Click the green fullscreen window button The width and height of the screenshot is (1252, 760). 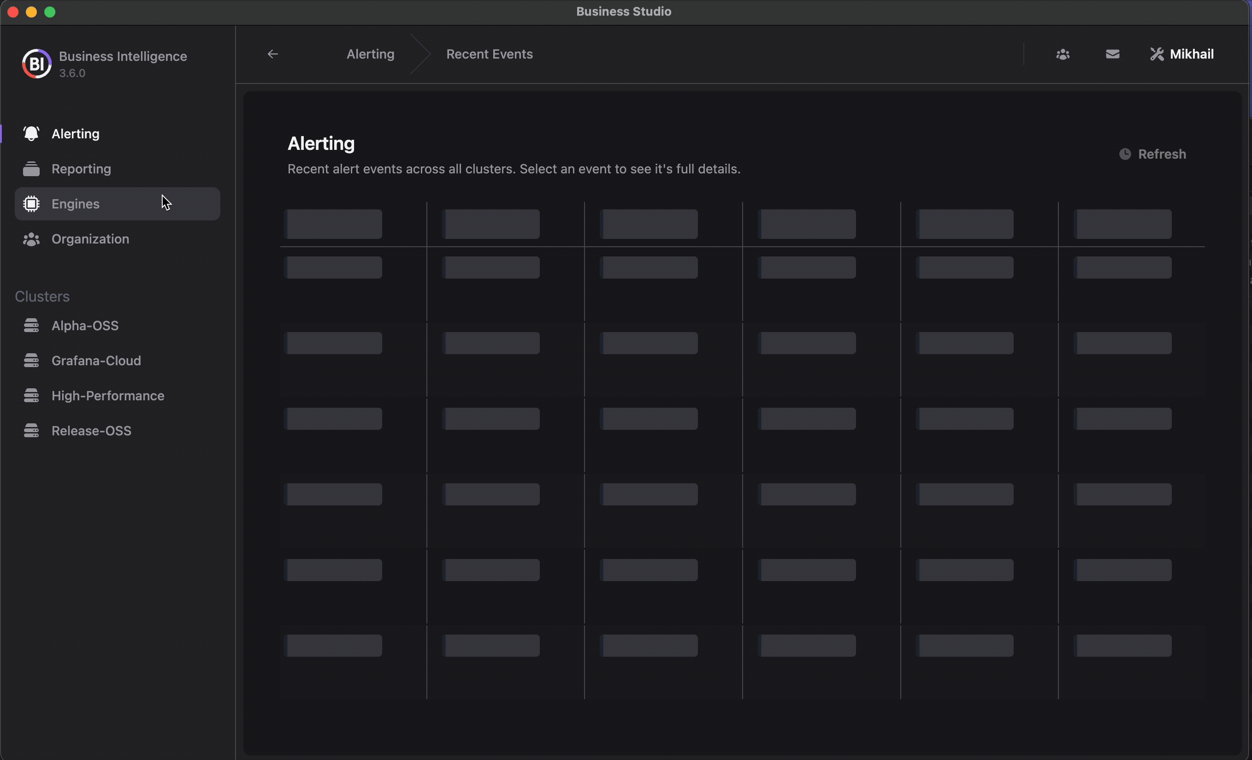pyautogui.click(x=50, y=12)
